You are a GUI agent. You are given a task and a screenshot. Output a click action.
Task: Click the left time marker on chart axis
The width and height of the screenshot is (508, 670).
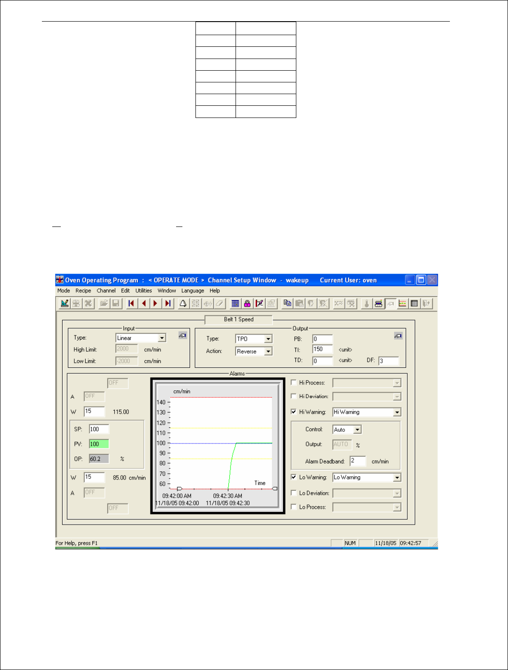179,489
